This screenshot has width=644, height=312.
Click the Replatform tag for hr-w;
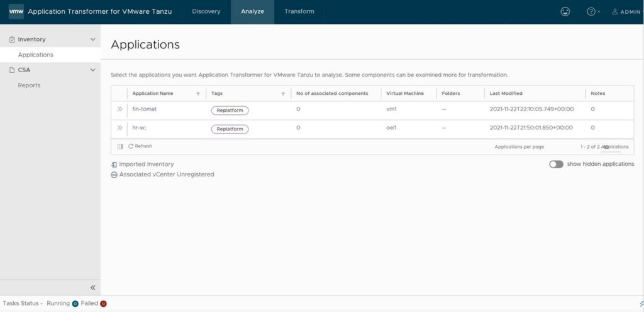230,129
